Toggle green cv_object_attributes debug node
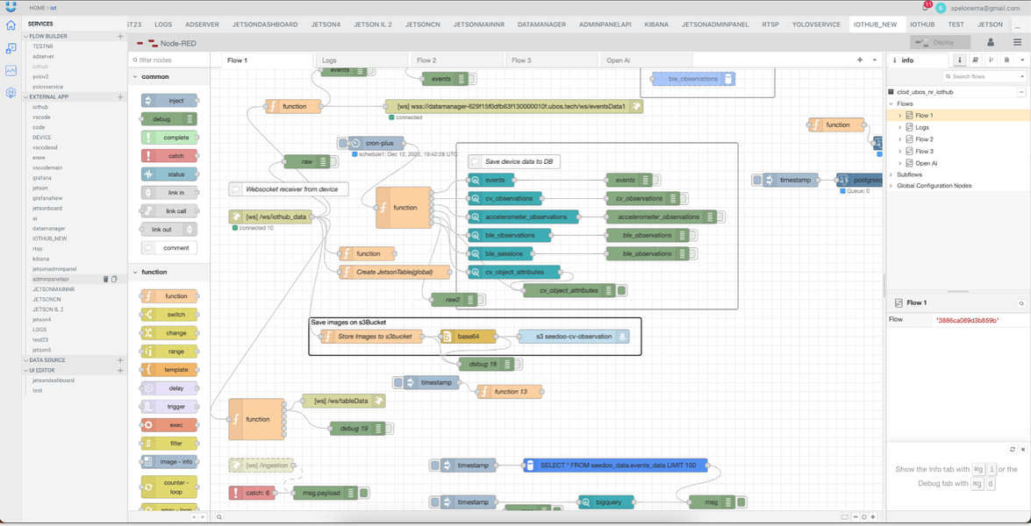The height and width of the screenshot is (526, 1031). tap(621, 290)
